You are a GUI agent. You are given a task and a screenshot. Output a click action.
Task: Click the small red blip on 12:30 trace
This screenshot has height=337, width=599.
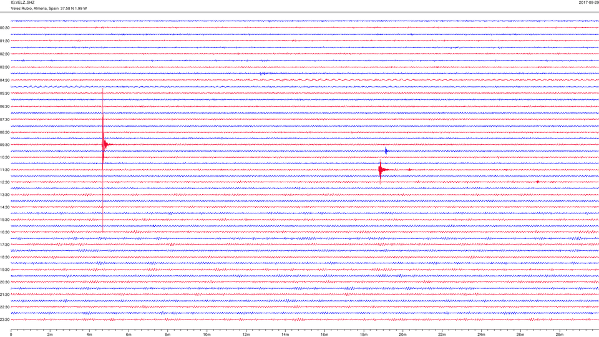point(538,182)
